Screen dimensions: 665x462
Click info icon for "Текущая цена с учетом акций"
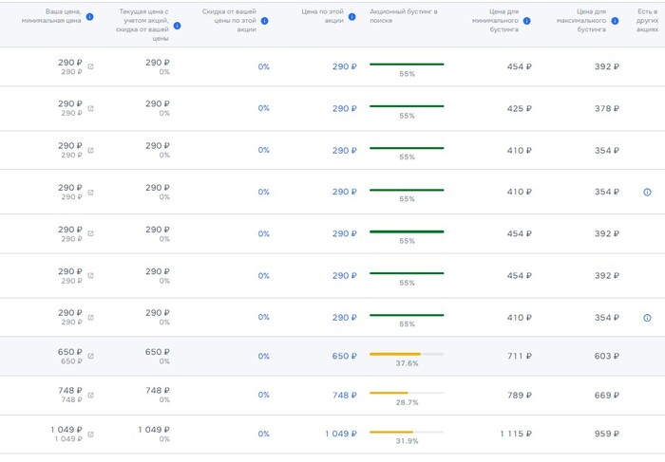pos(177,26)
